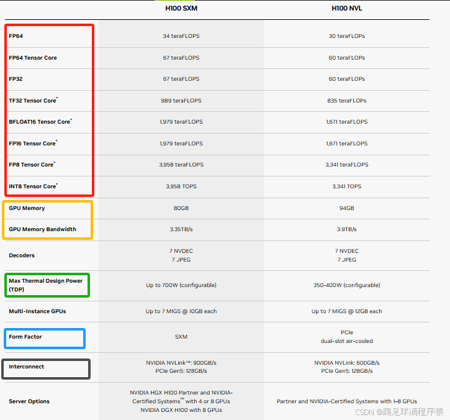450x420 pixels.
Task: Click the Interconnect row label
Action: point(27,367)
